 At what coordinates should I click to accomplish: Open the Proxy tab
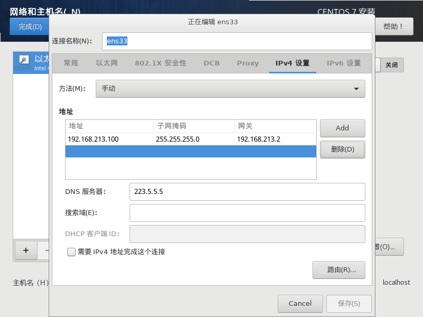(x=247, y=63)
